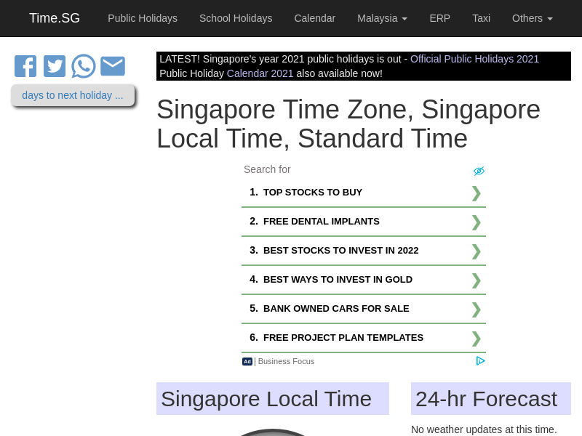
Task: Open arrow beside Bank Owned Cars
Action: pos(477,310)
